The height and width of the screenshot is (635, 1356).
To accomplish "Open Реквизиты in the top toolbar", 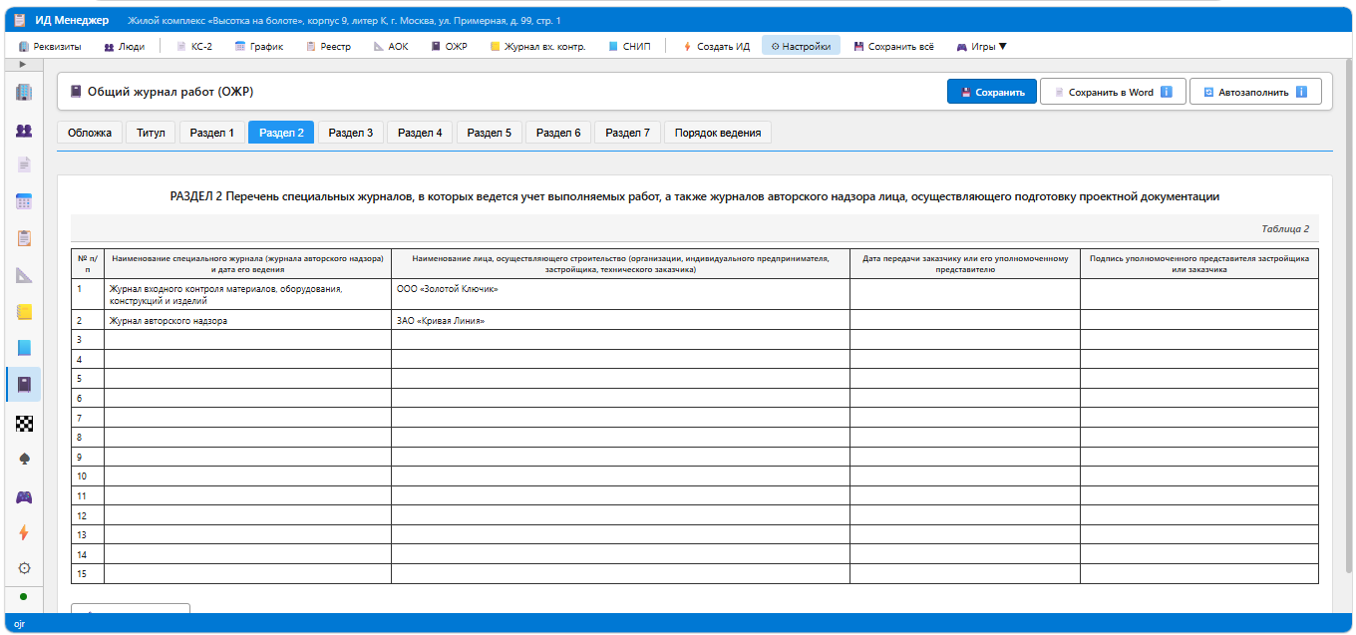I will point(50,46).
